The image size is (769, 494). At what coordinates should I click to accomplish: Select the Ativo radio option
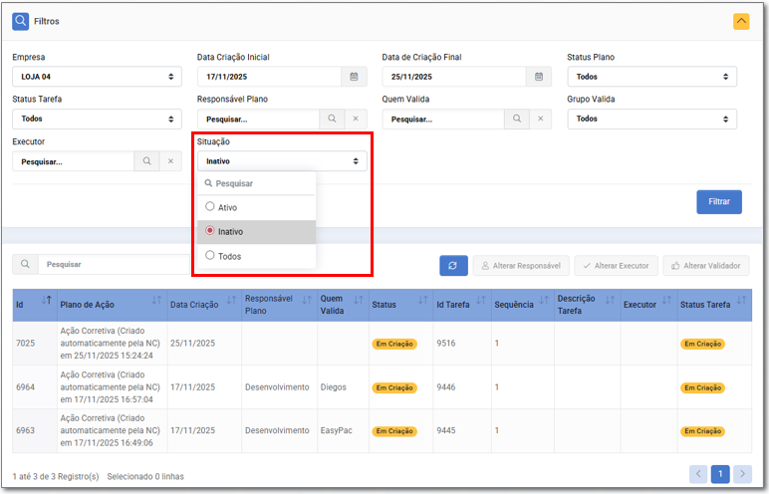point(210,207)
